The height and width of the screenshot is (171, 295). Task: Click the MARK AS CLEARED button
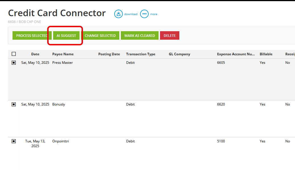[140, 35]
